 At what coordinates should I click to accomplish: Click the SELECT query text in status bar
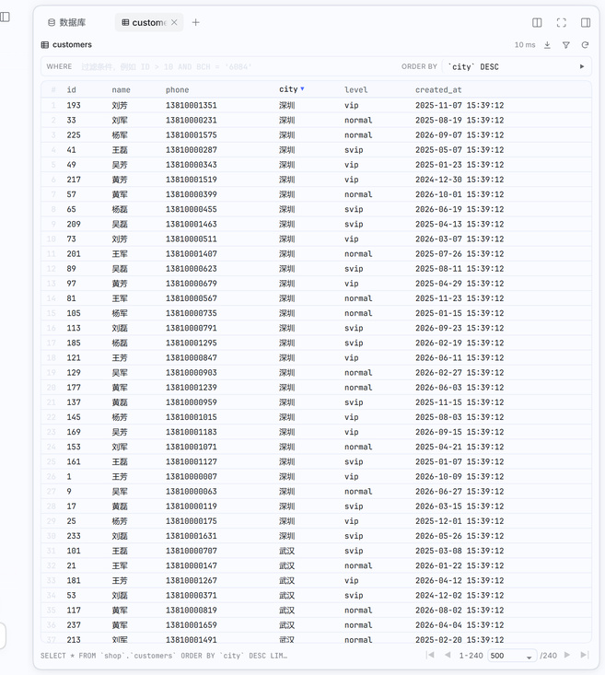point(164,656)
